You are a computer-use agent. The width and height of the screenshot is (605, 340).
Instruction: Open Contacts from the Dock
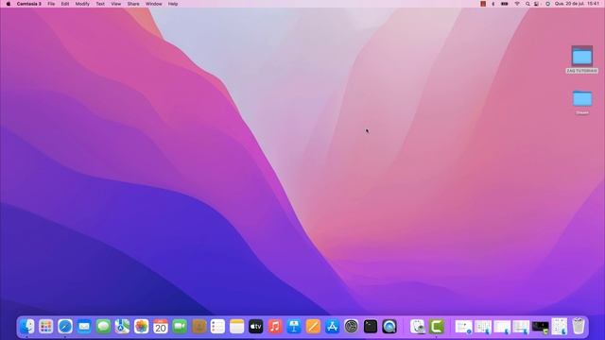199,327
